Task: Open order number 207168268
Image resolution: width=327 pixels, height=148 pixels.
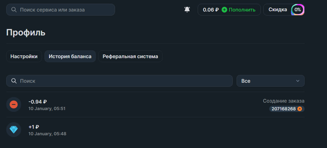Action: click(x=283, y=109)
